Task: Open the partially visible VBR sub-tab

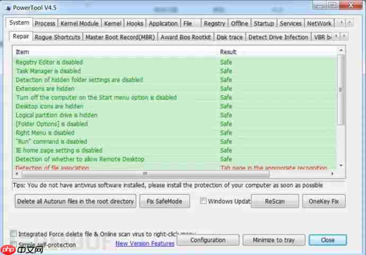Action: pyautogui.click(x=322, y=37)
